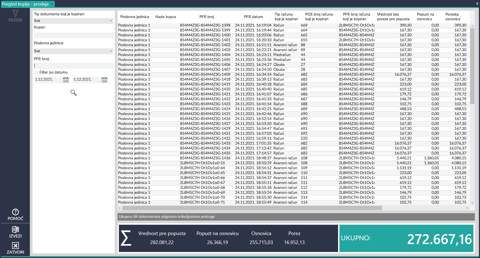The height and width of the screenshot is (258, 480).
Task: Sort by Poslovna jedinica column header
Action: (x=135, y=17)
